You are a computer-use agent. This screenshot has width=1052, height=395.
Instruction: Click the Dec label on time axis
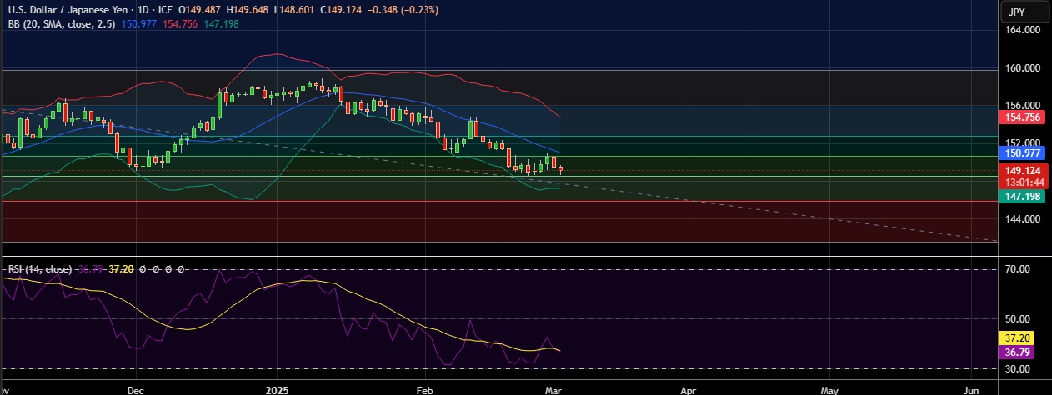pyautogui.click(x=138, y=389)
